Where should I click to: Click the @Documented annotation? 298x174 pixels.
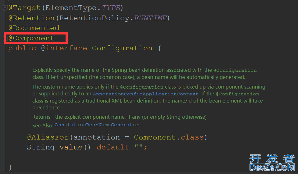pos(34,28)
